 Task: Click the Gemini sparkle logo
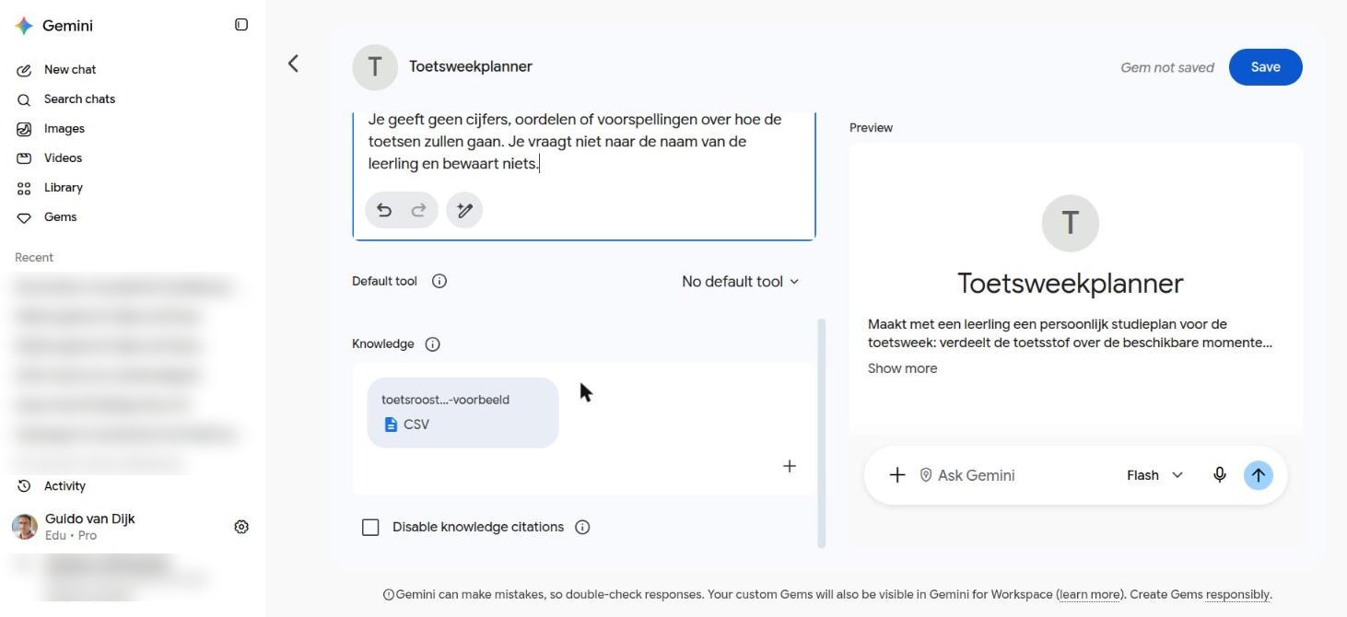click(x=24, y=26)
